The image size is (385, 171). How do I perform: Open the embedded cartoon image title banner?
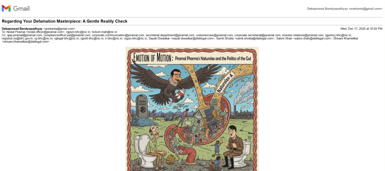(x=192, y=58)
